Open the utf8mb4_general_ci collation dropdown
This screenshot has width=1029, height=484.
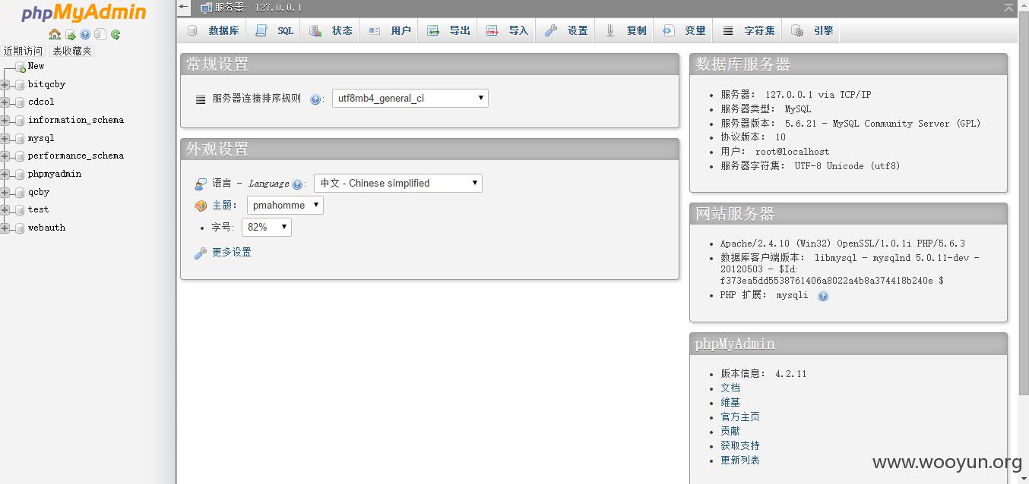[x=410, y=99]
